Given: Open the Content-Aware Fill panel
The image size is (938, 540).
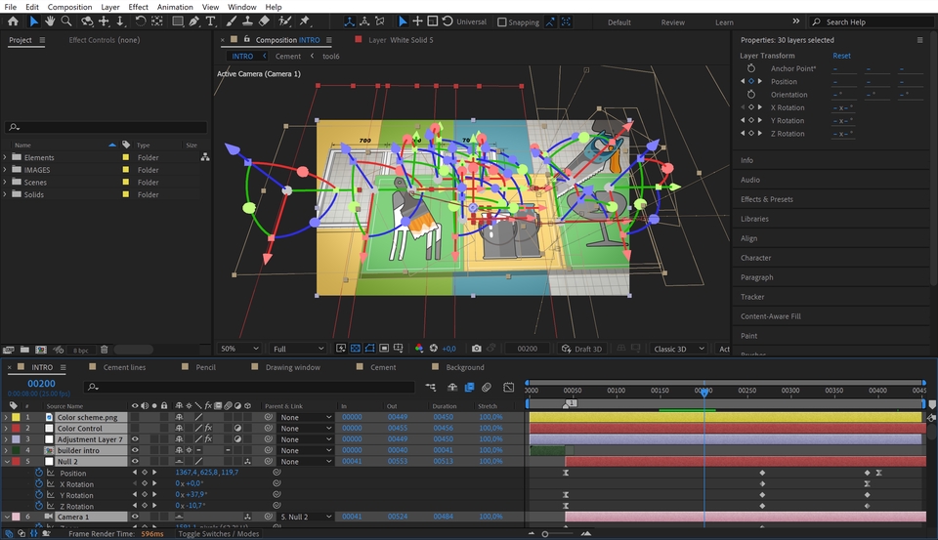Looking at the screenshot, I should click(771, 316).
